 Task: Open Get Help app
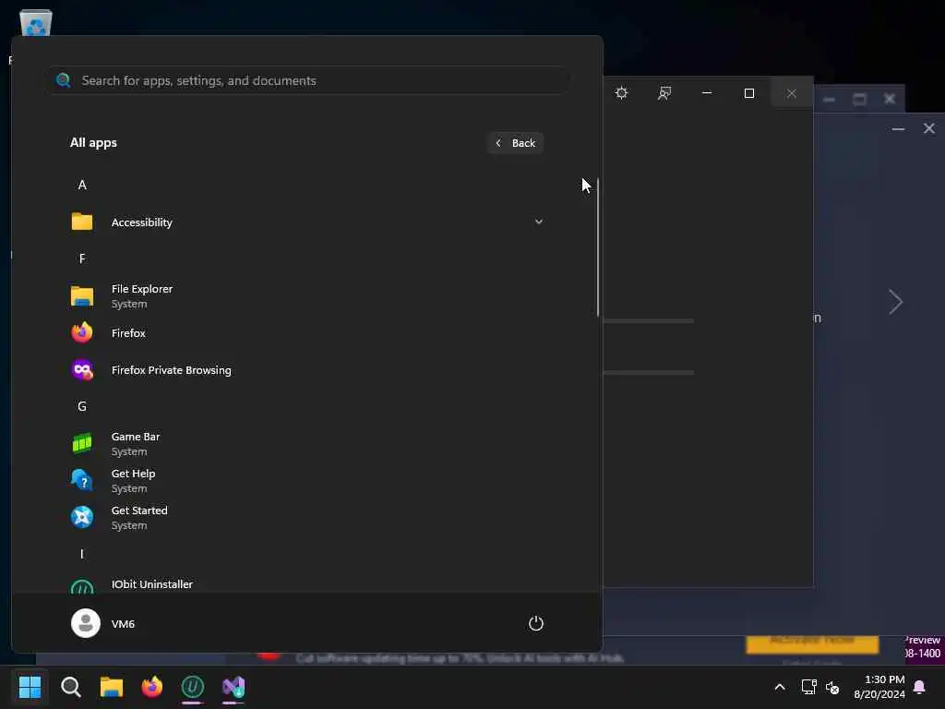pyautogui.click(x=306, y=480)
